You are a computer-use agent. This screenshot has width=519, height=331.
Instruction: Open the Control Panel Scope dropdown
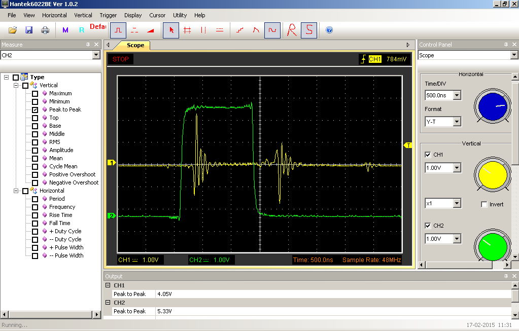coord(514,55)
